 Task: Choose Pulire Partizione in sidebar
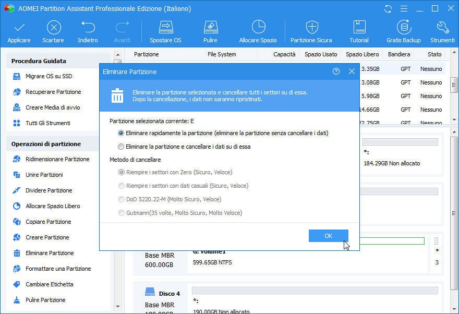pyautogui.click(x=39, y=300)
